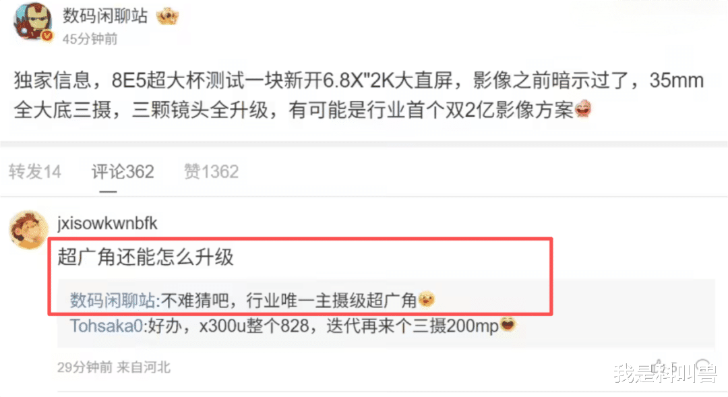Click the 29分钟前 来自河北 timestamp

[x=114, y=367]
